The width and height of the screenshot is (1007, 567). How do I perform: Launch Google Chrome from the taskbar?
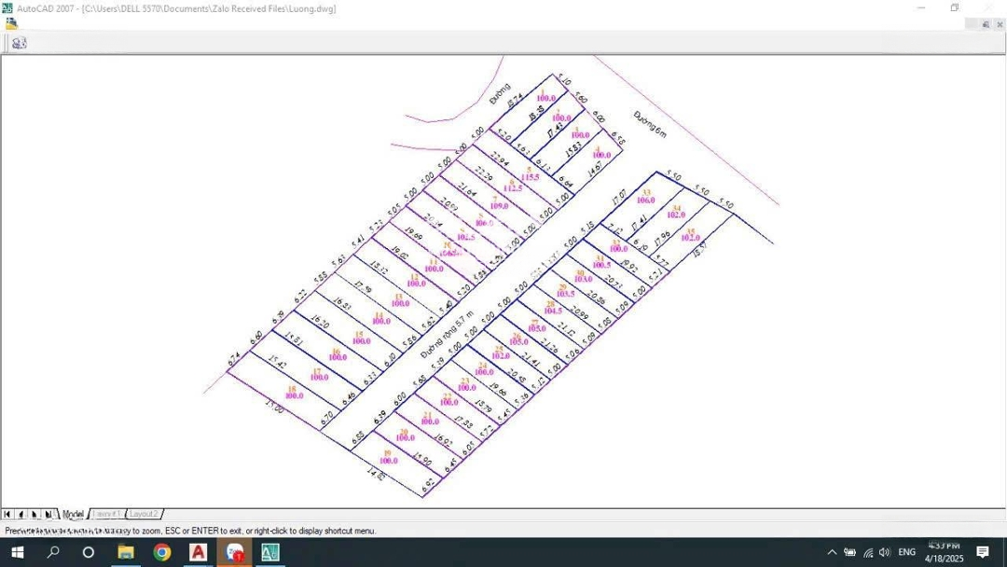click(162, 552)
